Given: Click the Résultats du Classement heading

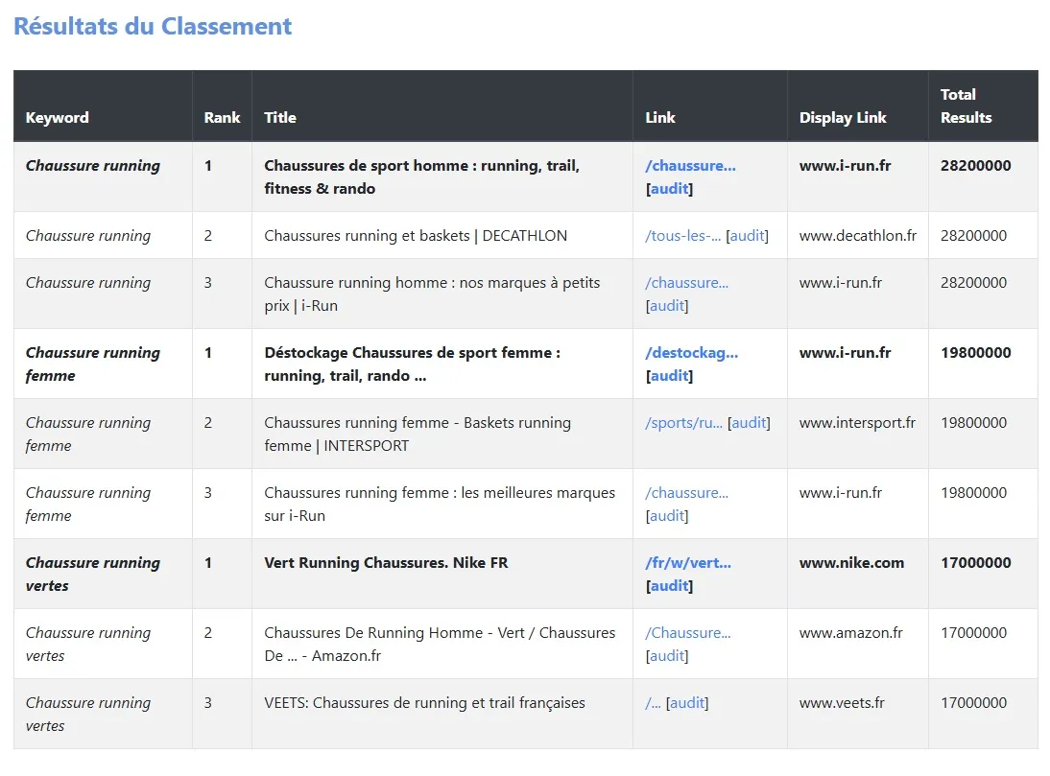Looking at the screenshot, I should pyautogui.click(x=153, y=26).
